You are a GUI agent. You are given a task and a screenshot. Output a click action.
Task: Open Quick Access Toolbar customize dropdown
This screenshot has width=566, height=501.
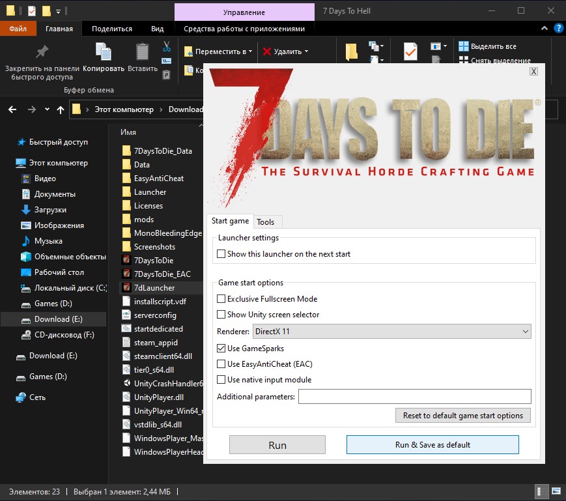[58, 12]
